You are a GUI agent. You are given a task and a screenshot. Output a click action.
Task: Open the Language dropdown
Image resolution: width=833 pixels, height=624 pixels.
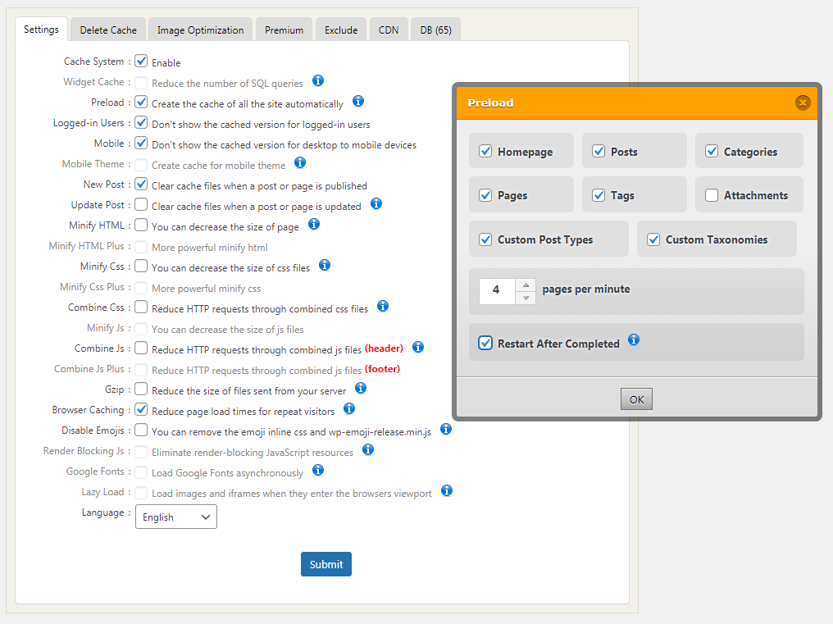point(175,517)
